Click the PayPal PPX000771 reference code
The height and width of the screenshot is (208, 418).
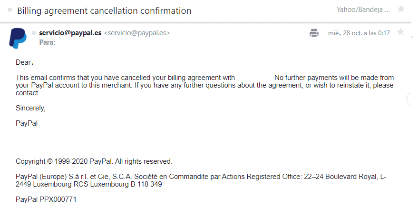[46, 199]
